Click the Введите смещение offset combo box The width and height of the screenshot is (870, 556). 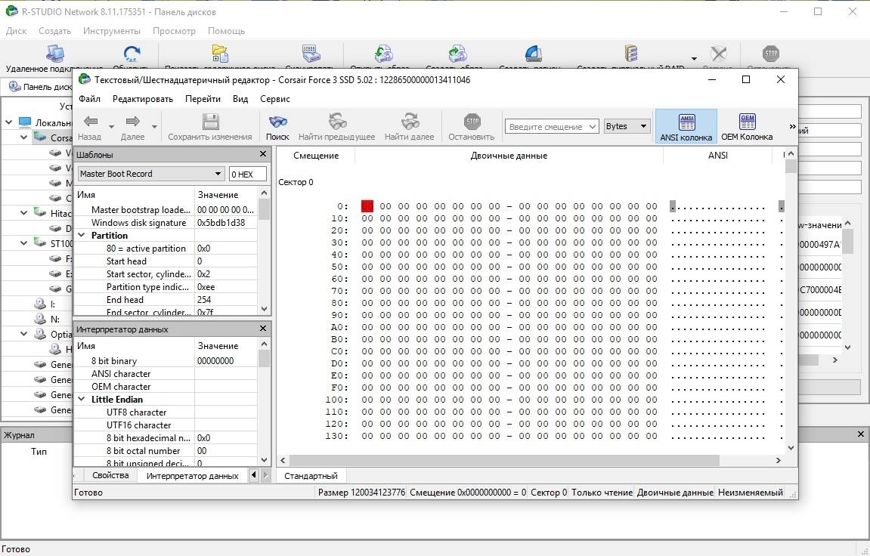click(x=552, y=126)
